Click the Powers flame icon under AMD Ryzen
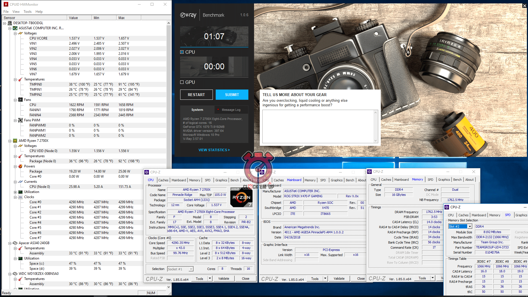 tap(20, 166)
